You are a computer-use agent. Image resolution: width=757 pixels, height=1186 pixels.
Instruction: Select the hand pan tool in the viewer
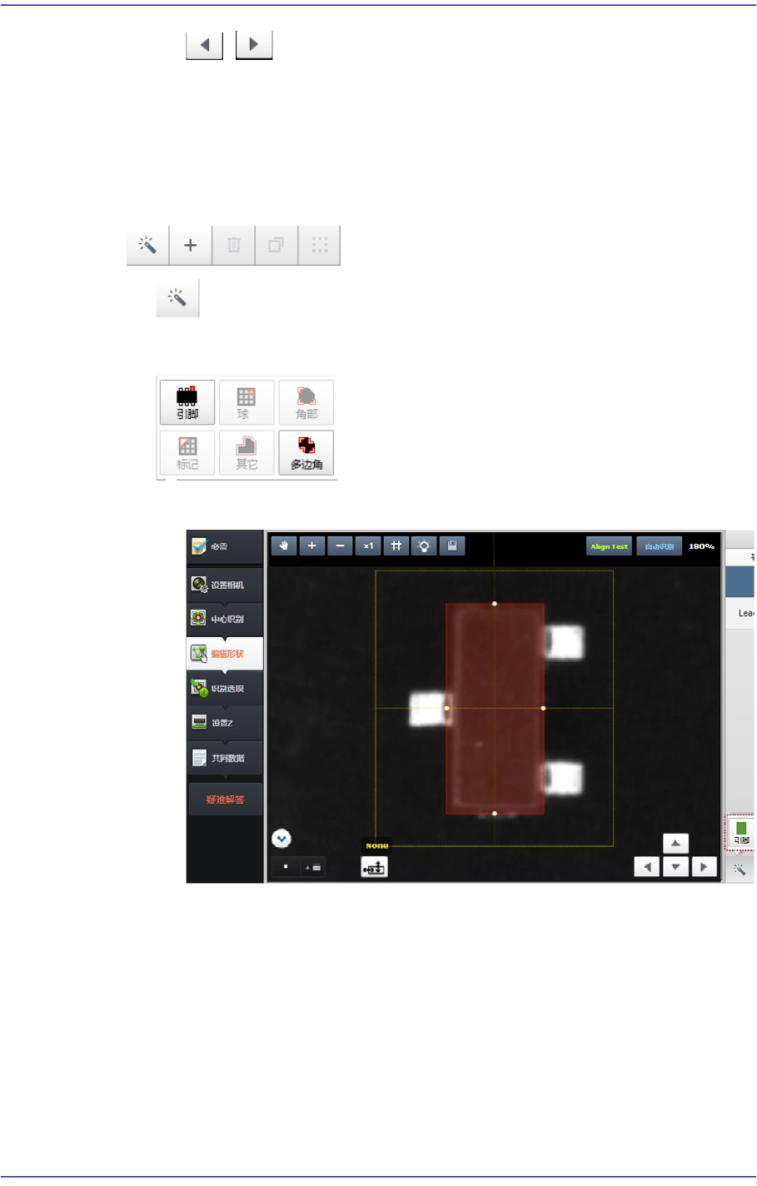(x=284, y=546)
